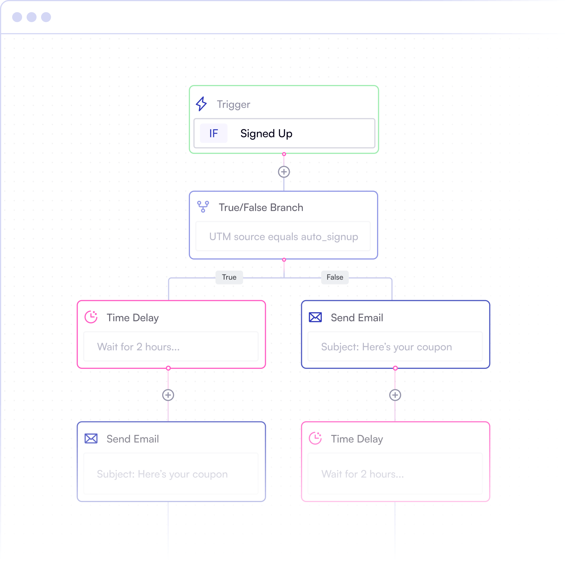
Task: Click the envelope icon in bottom-left Send Email node
Action: click(91, 439)
